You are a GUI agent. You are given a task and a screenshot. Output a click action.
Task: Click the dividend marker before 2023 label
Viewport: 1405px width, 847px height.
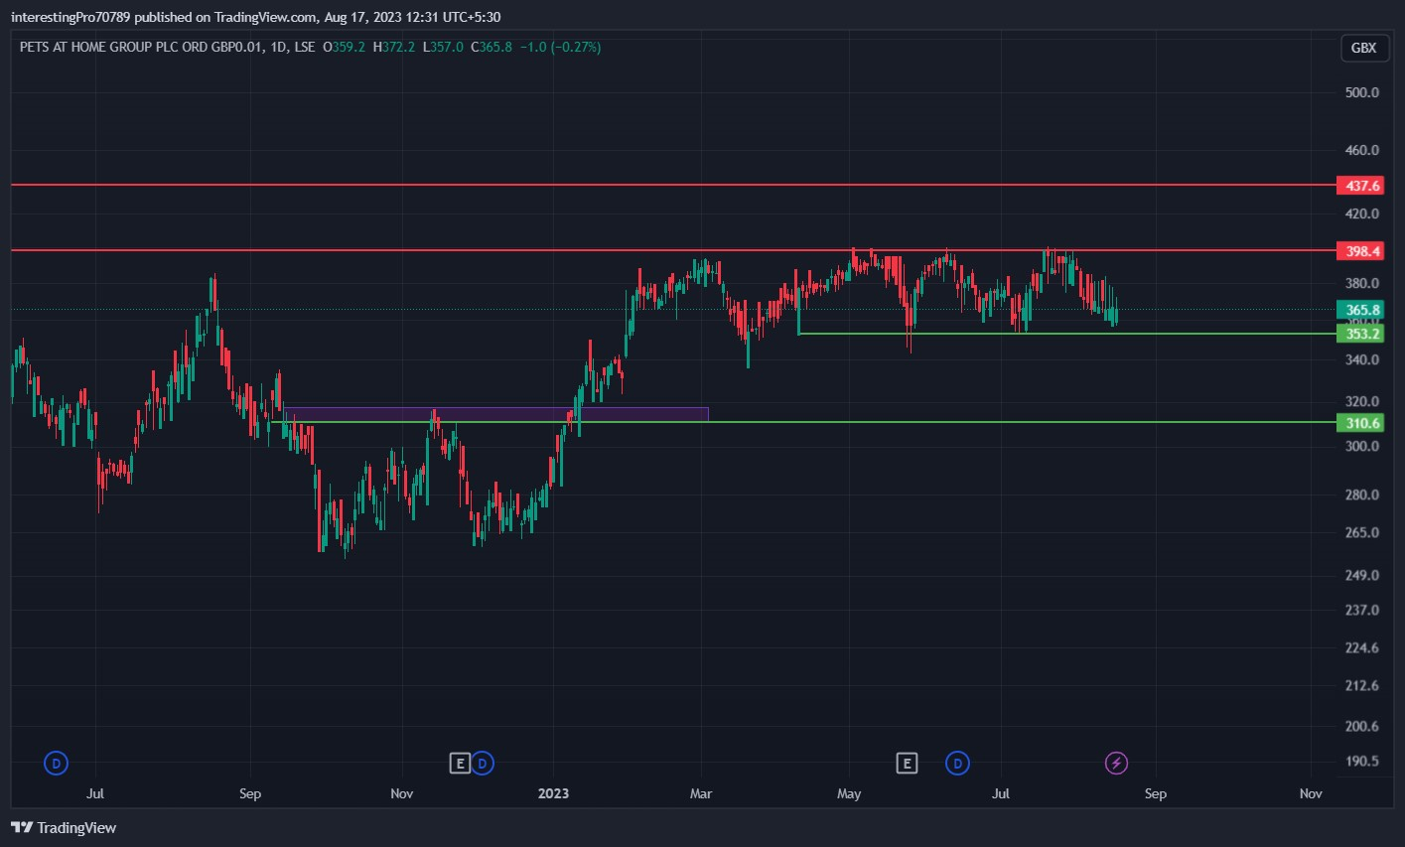tap(483, 763)
